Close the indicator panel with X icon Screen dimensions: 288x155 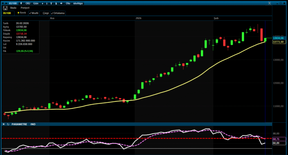(3, 124)
